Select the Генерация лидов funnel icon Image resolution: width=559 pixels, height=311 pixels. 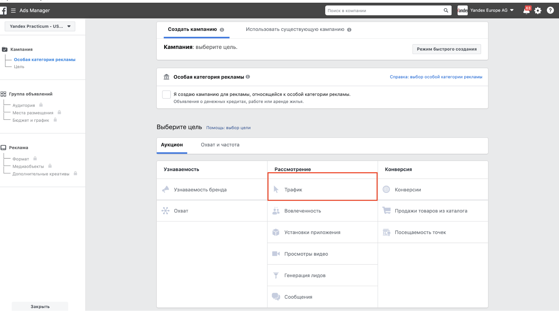[276, 275]
